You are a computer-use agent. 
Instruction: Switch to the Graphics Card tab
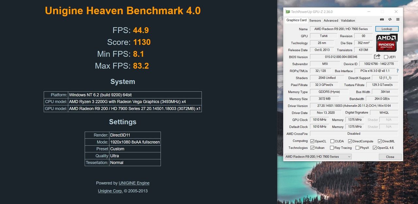[x=297, y=20]
